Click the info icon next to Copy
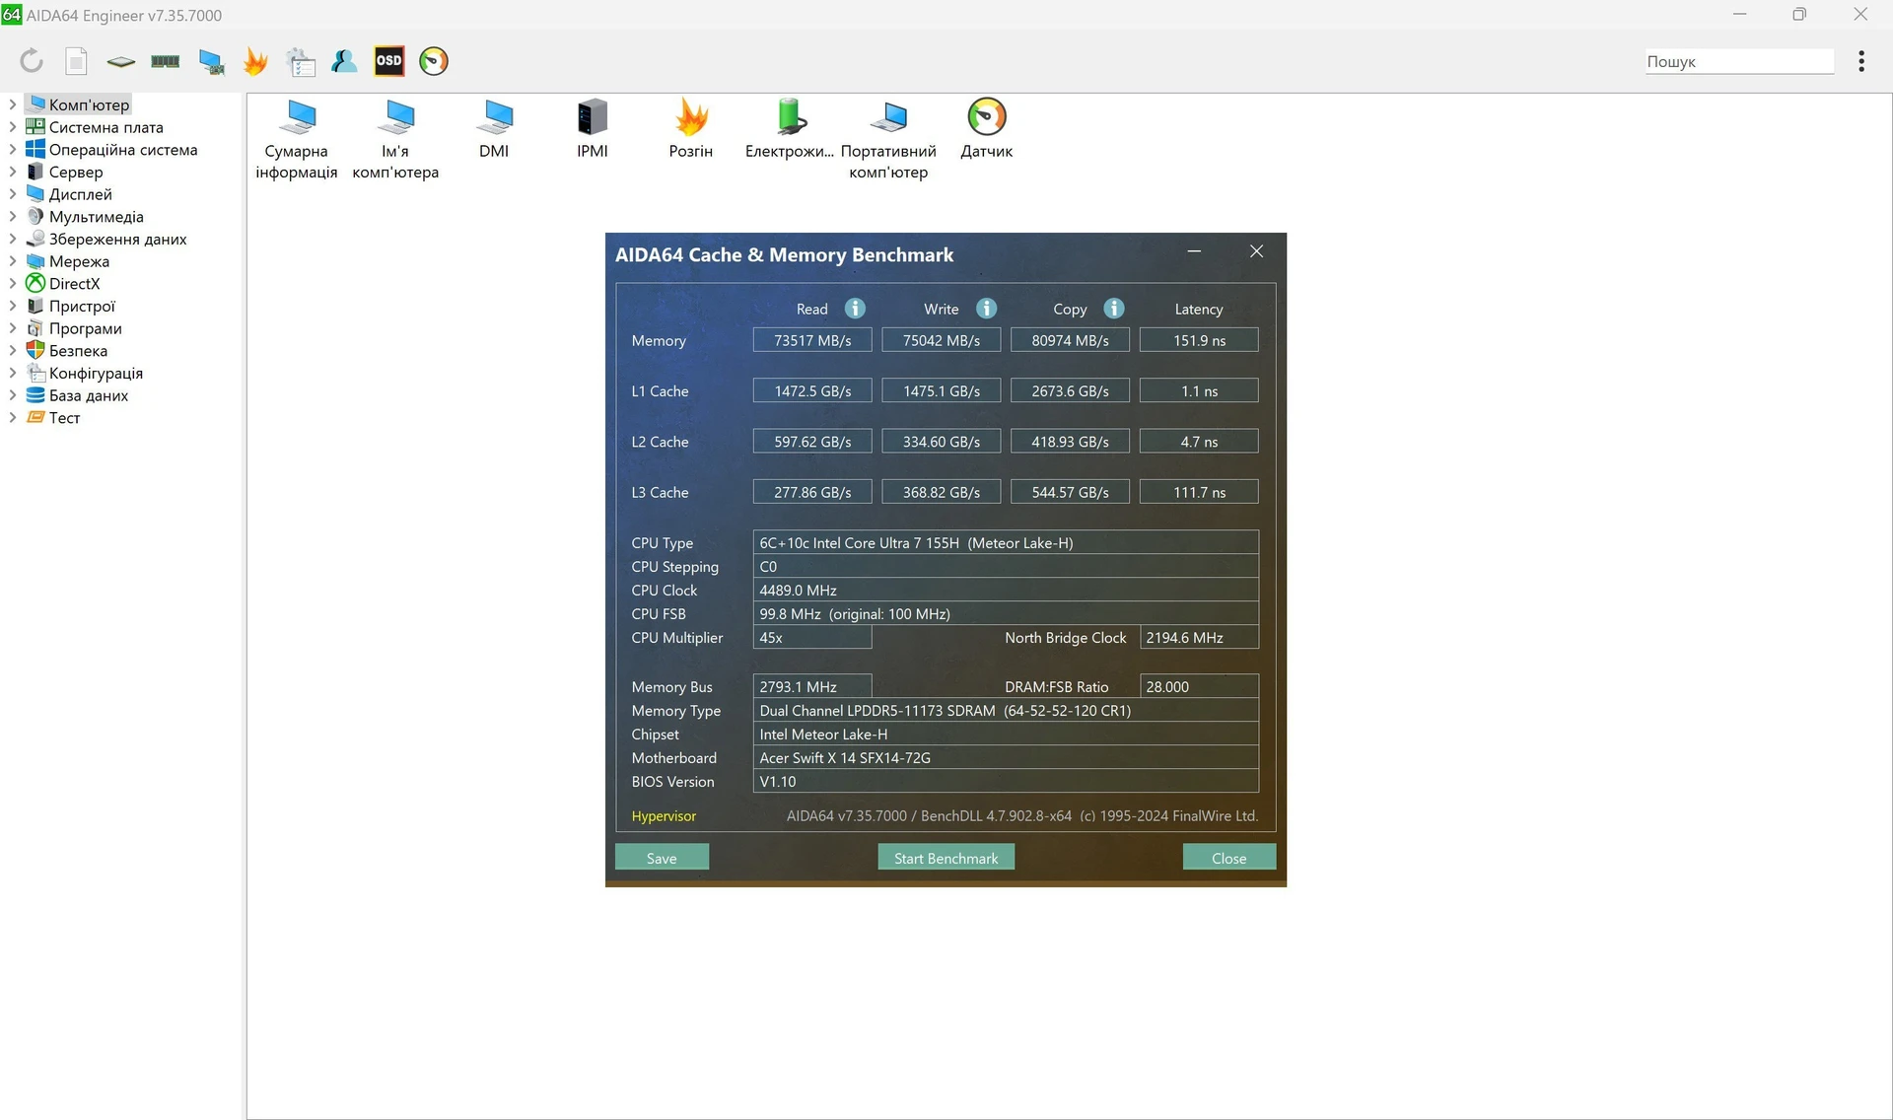 click(1114, 309)
